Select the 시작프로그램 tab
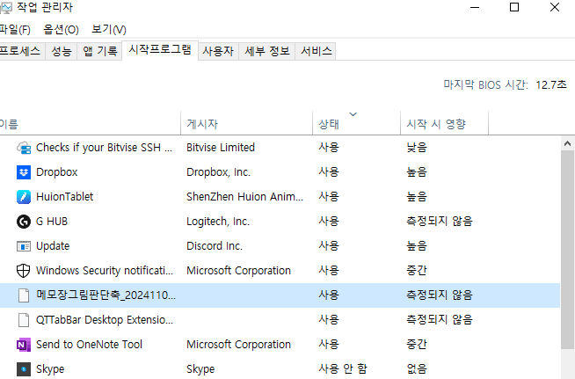 (160, 50)
